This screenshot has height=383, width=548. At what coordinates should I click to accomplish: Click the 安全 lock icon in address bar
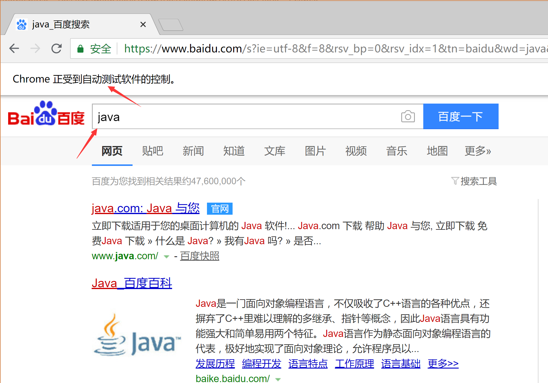click(x=80, y=48)
